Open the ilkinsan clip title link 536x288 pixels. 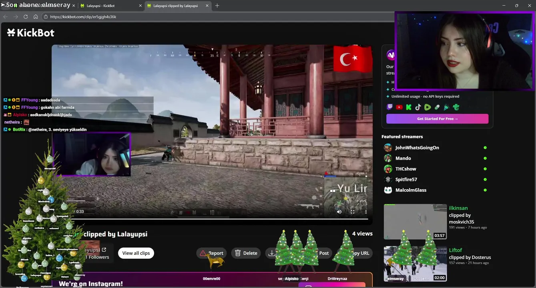(458, 208)
